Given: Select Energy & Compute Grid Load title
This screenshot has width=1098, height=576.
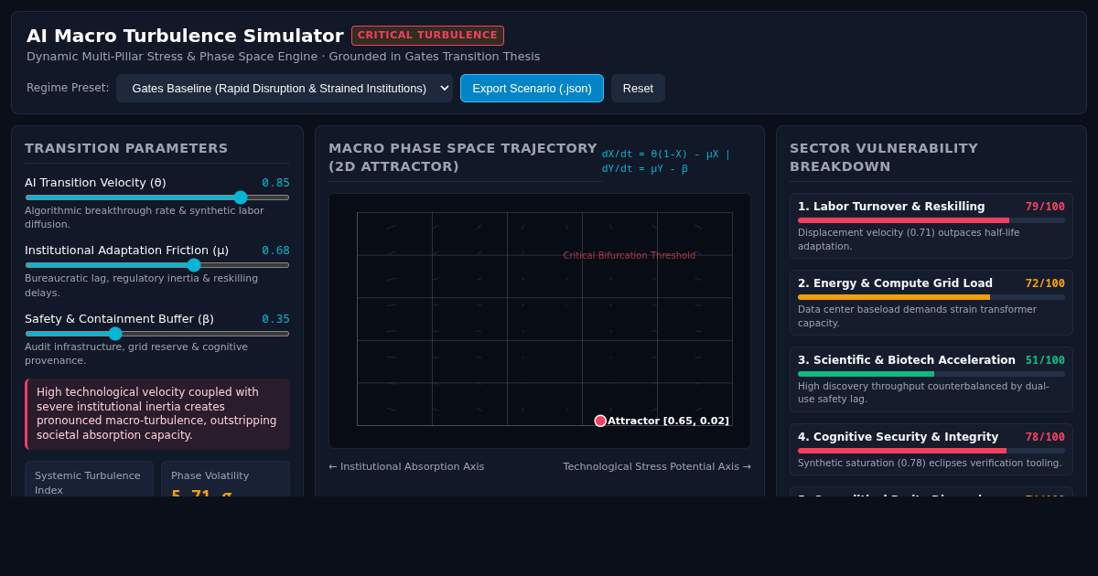Looking at the screenshot, I should coord(895,283).
